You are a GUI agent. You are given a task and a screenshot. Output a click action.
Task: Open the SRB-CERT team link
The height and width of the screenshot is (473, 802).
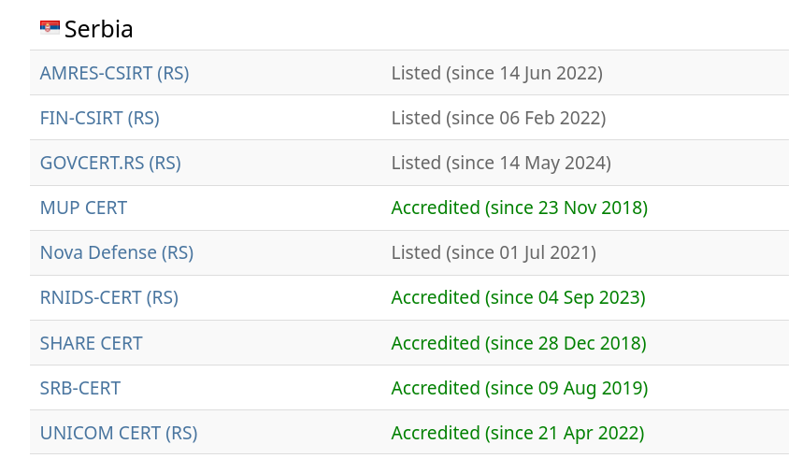(x=80, y=388)
